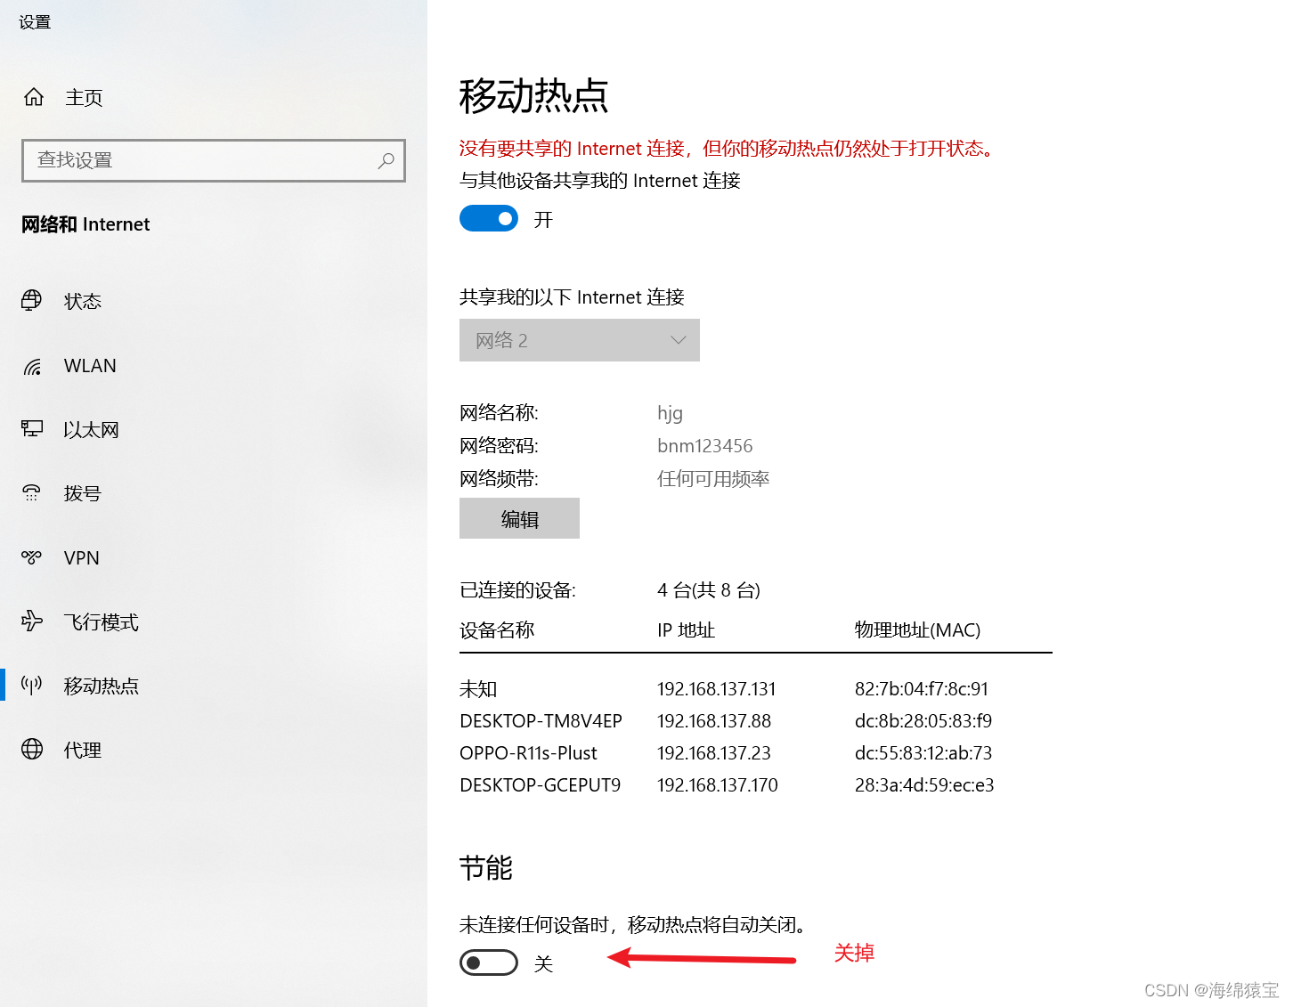Viewport: 1293px width, 1007px height.
Task: Click the 设置 window title
Action: coord(35,22)
